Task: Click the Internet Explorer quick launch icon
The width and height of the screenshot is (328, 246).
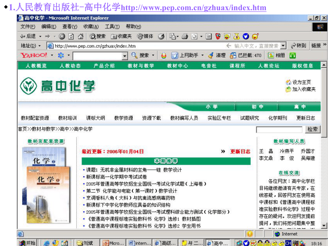Action: [46, 243]
